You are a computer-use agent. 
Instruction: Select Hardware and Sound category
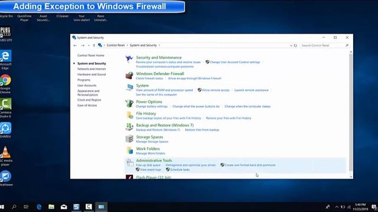(92, 75)
